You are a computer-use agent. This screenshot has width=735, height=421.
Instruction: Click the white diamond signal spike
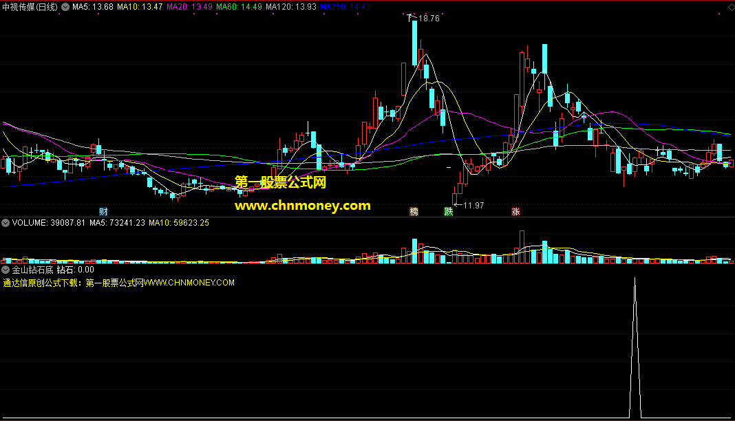coord(635,347)
